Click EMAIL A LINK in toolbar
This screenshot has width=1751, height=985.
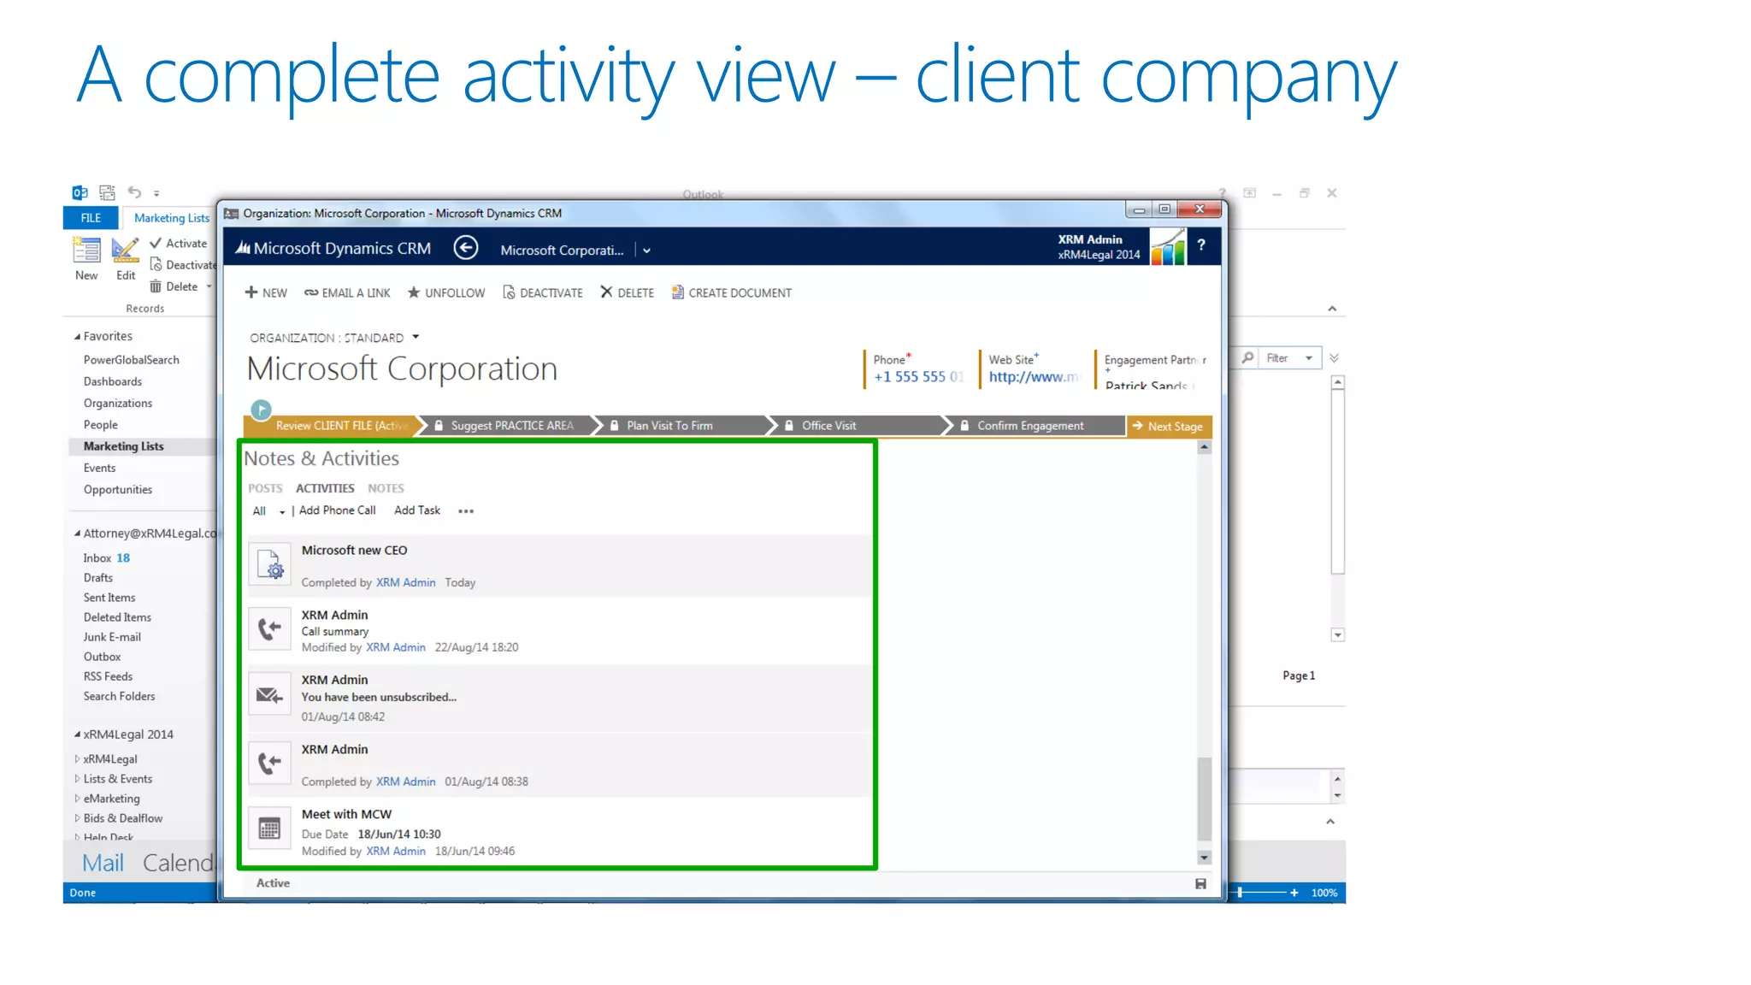(347, 292)
